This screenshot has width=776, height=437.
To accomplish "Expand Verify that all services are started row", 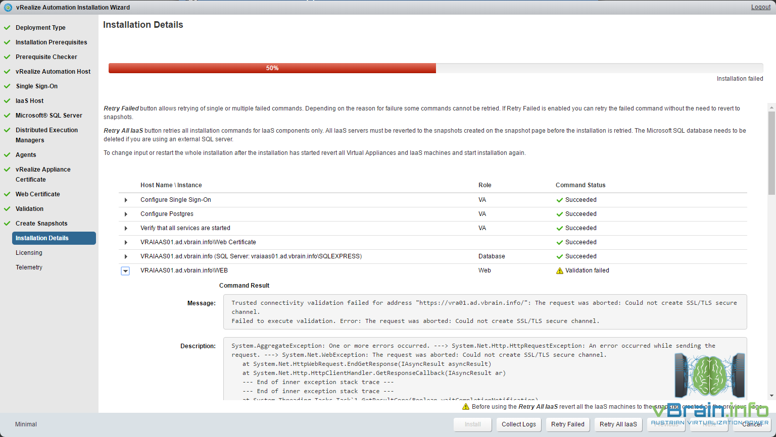I will [126, 229].
